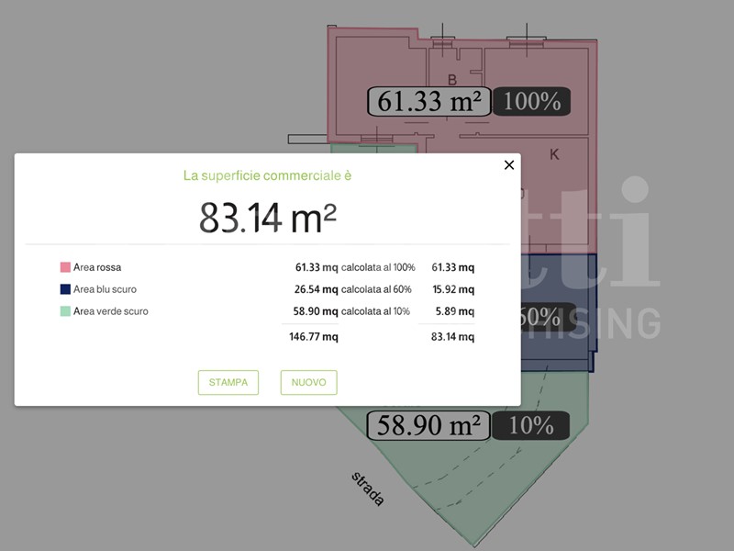
Task: Click the 60% badge on blue area
Action: coord(541,317)
